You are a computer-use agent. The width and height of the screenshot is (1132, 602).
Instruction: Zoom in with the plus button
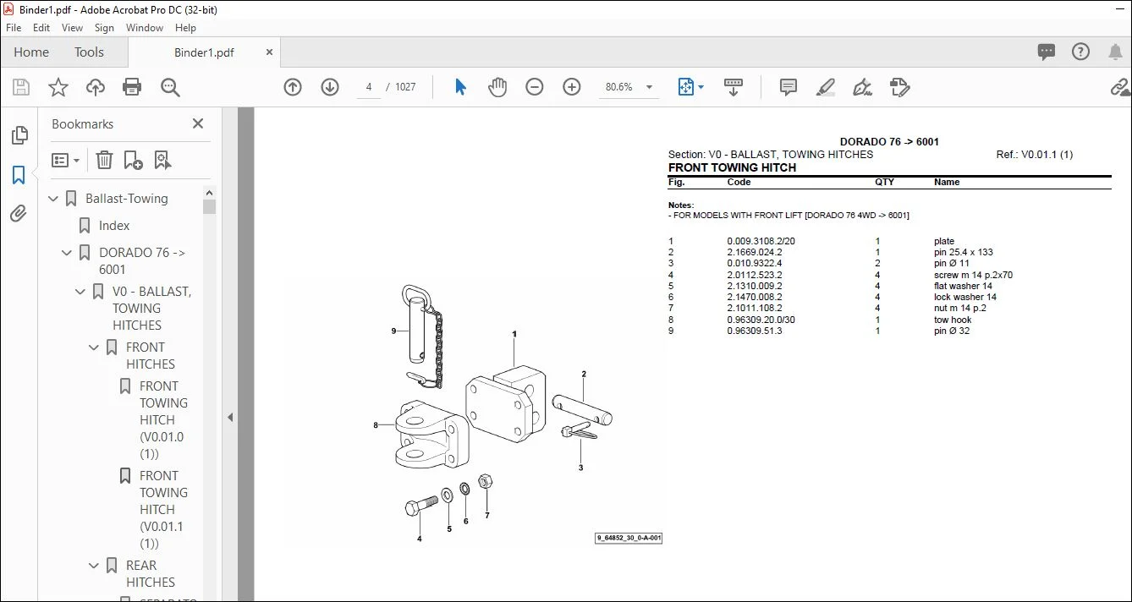(572, 87)
